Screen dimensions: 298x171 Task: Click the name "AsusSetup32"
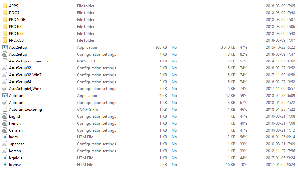[x=20, y=68]
